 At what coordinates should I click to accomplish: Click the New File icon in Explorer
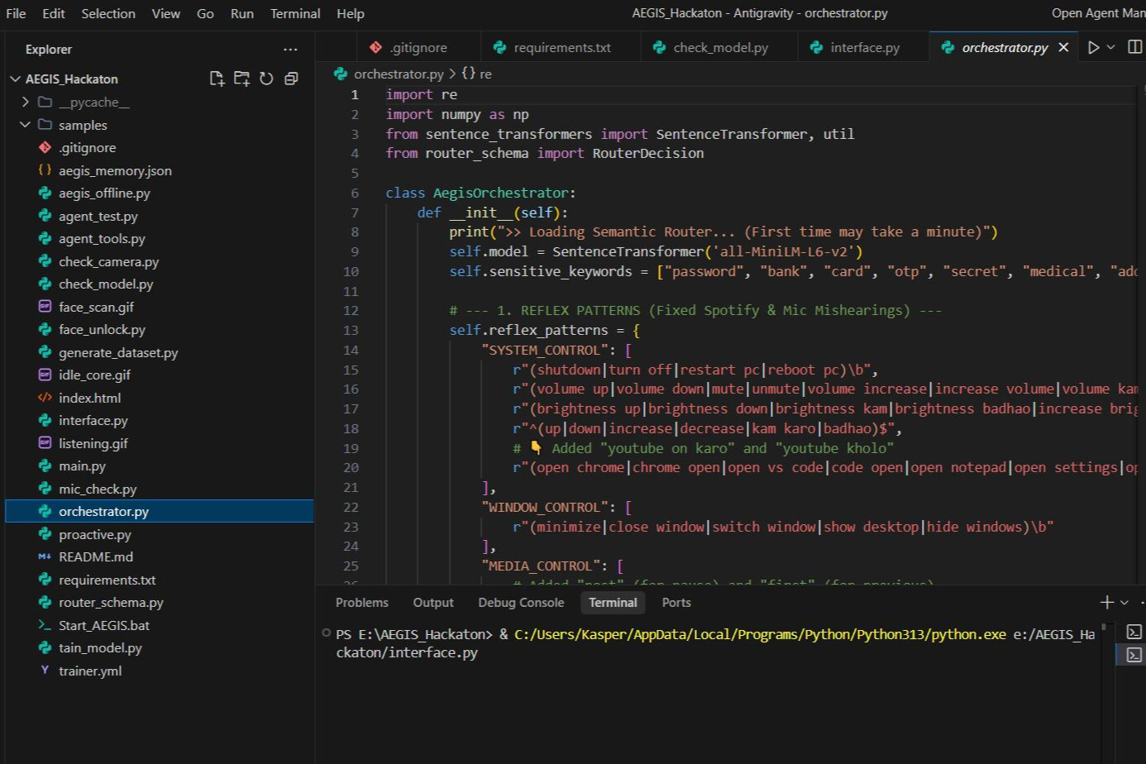coord(217,79)
